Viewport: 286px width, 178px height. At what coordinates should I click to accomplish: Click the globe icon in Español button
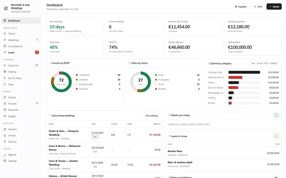click(x=236, y=7)
